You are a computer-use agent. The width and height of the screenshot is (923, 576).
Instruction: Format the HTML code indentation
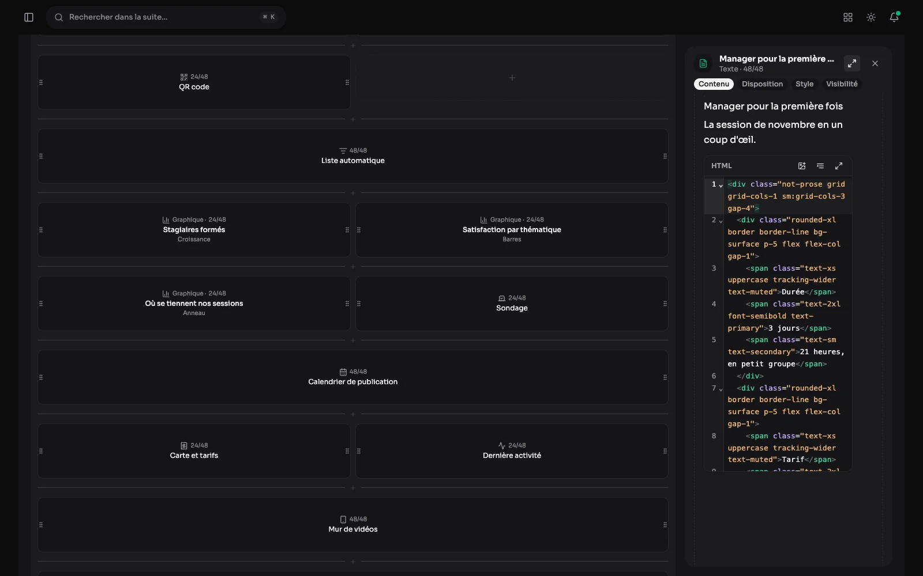point(820,166)
